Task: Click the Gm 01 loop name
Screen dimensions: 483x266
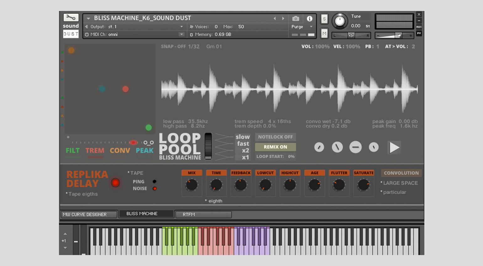Action: 214,46
